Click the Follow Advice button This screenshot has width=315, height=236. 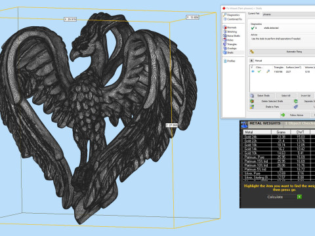(295, 115)
